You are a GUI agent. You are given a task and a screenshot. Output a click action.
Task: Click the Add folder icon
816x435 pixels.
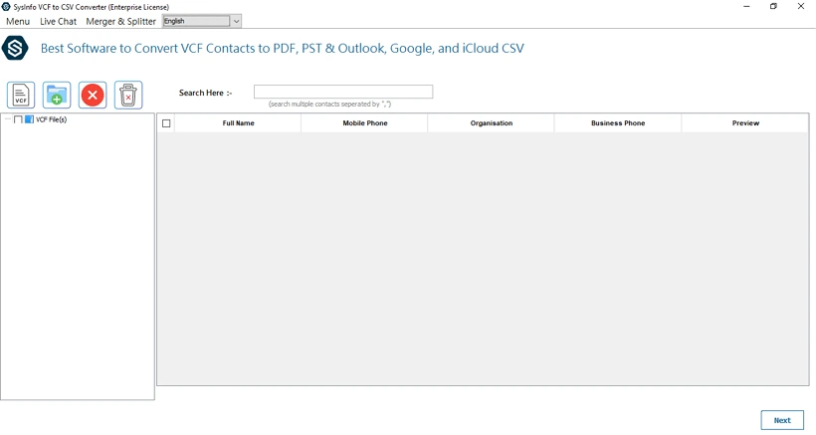pyautogui.click(x=57, y=95)
